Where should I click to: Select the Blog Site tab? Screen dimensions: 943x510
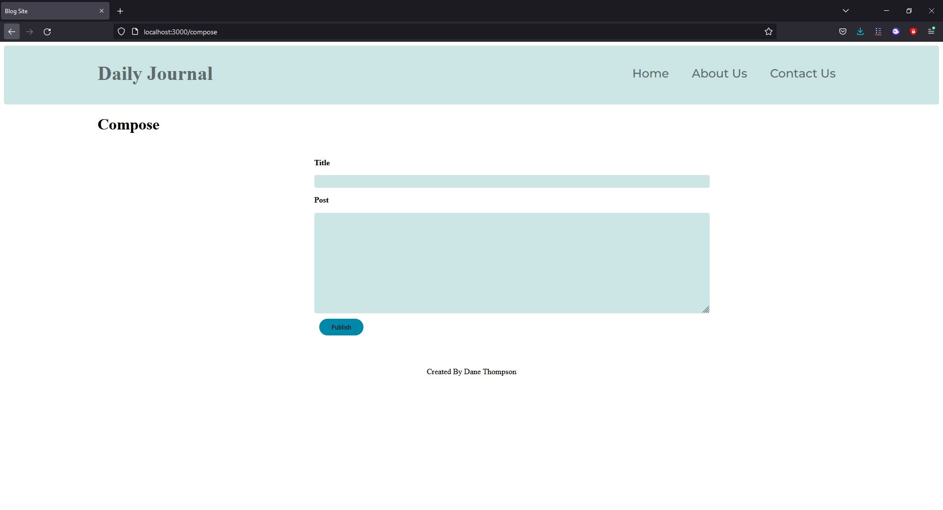click(x=55, y=11)
